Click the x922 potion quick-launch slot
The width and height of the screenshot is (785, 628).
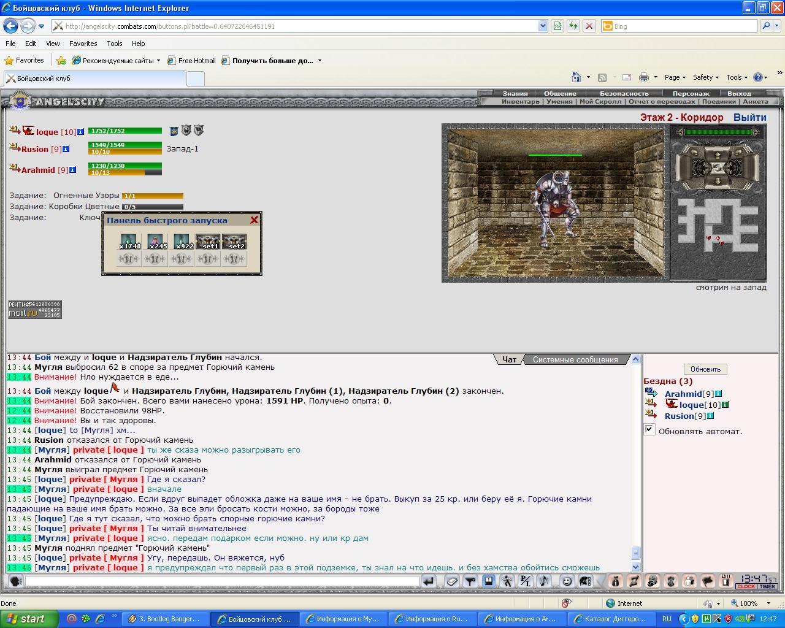[x=182, y=242]
